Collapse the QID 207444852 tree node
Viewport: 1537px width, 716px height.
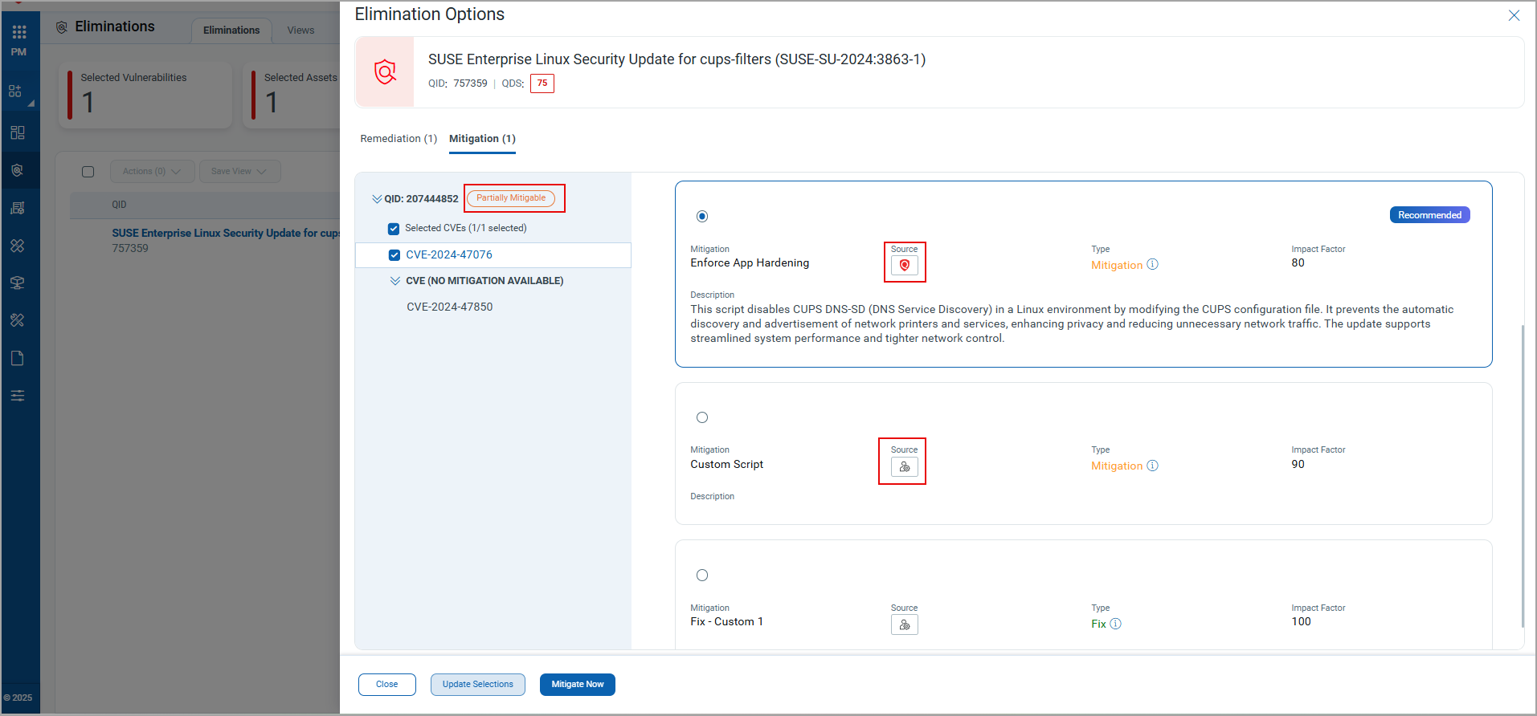coord(377,199)
